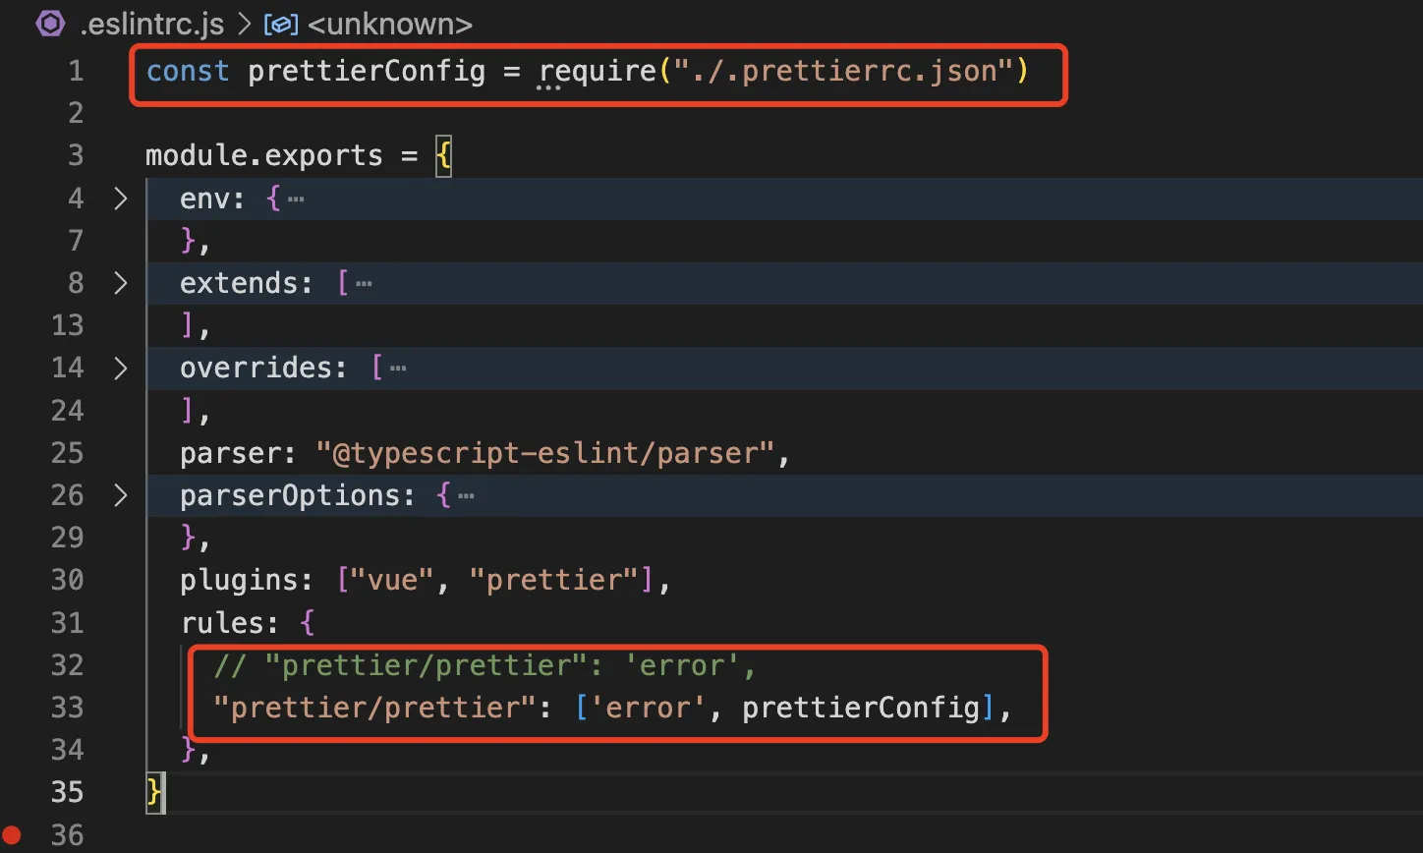Click line number 1 in the gutter
The height and width of the screenshot is (853, 1423).
tap(76, 72)
